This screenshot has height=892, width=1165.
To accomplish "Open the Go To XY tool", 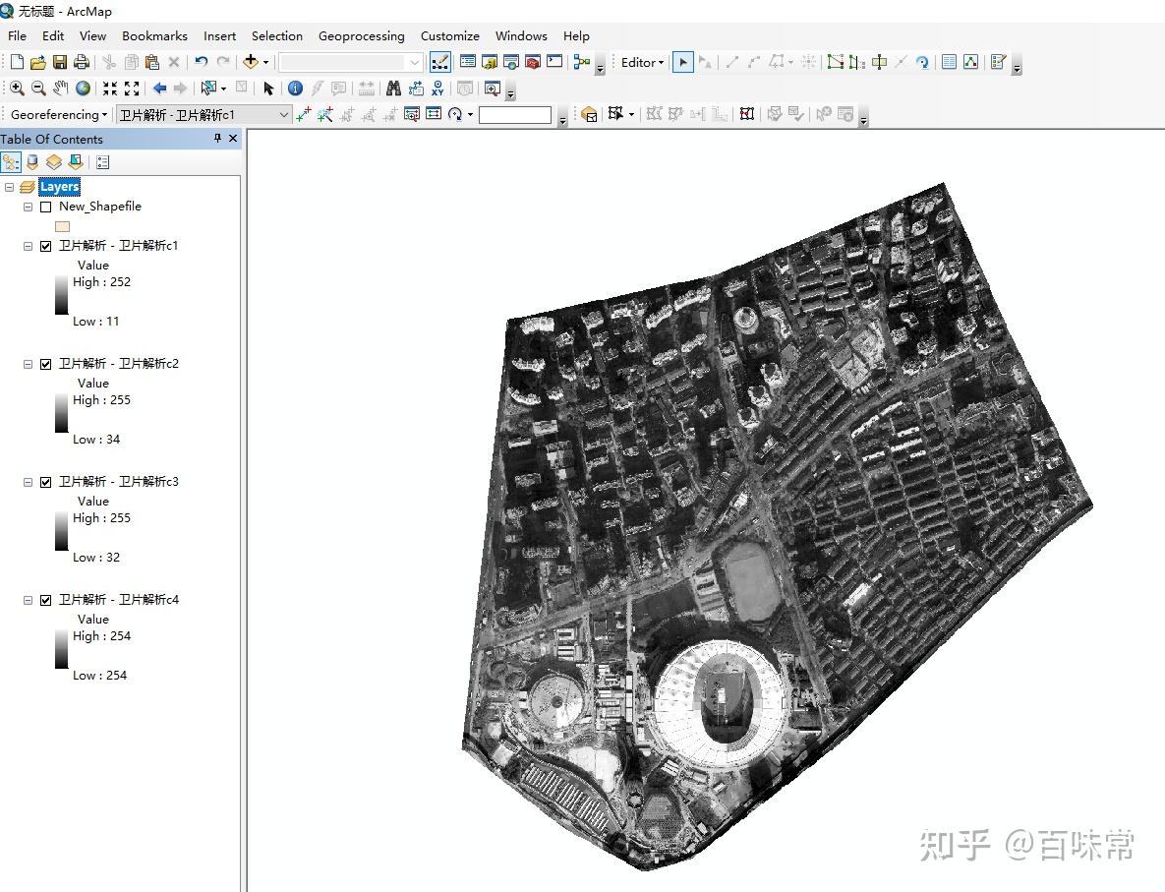I will [x=437, y=89].
